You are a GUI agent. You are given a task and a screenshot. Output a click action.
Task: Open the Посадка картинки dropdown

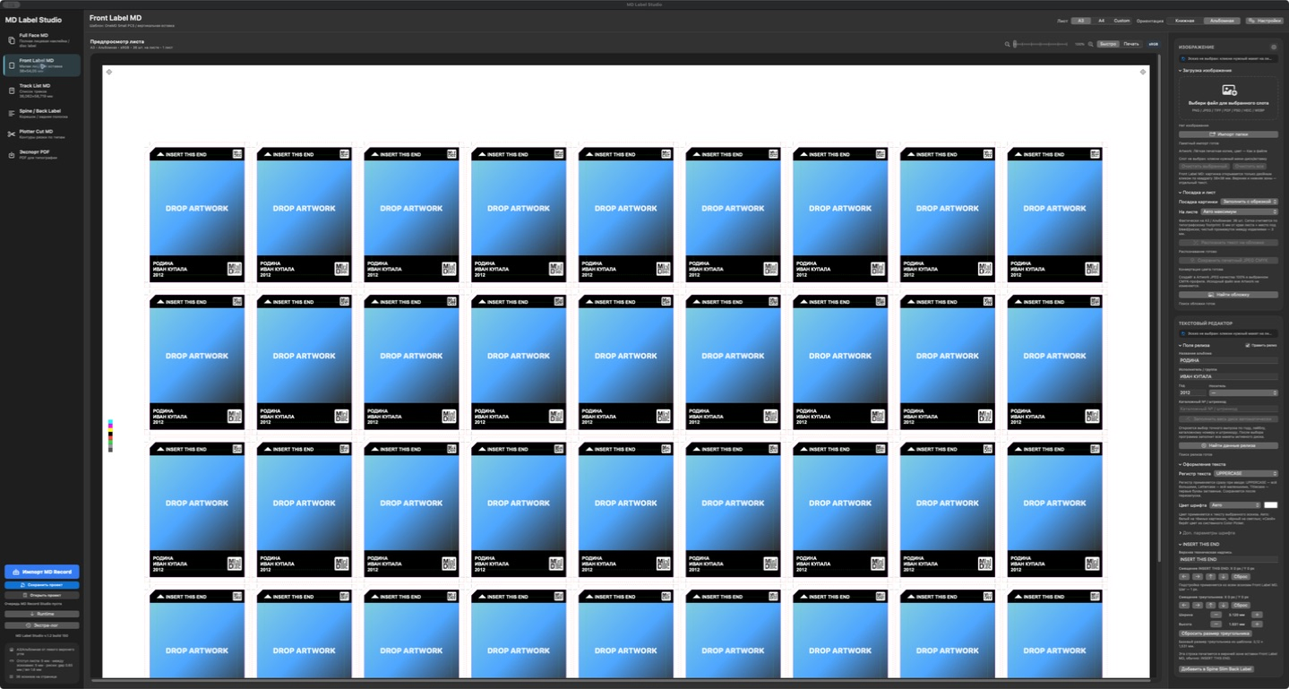tap(1249, 202)
